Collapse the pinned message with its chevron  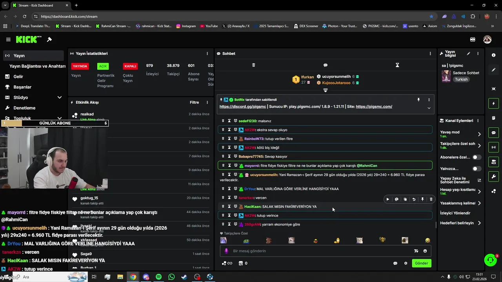[x=429, y=108]
